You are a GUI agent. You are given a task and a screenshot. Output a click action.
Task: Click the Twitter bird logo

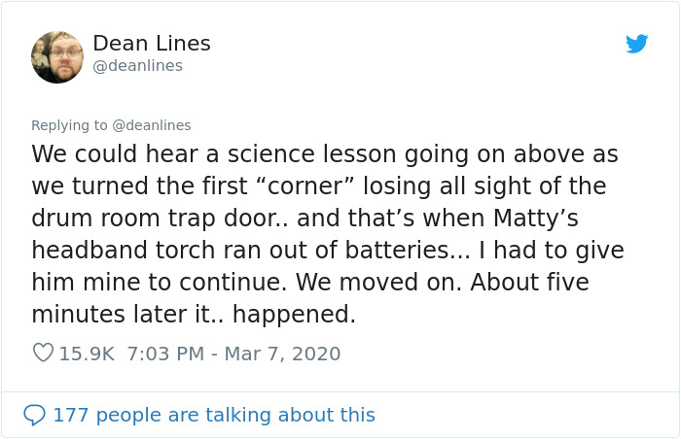[636, 44]
